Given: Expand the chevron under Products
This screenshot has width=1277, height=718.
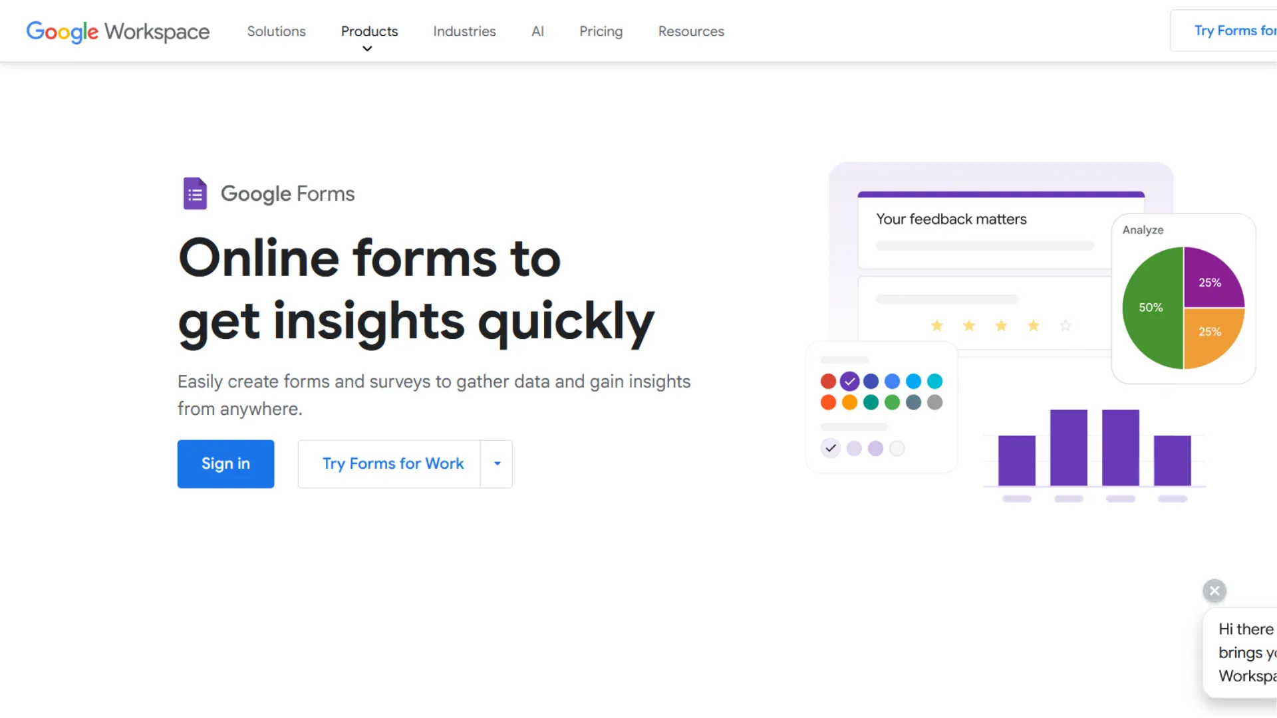Looking at the screenshot, I should [x=366, y=48].
